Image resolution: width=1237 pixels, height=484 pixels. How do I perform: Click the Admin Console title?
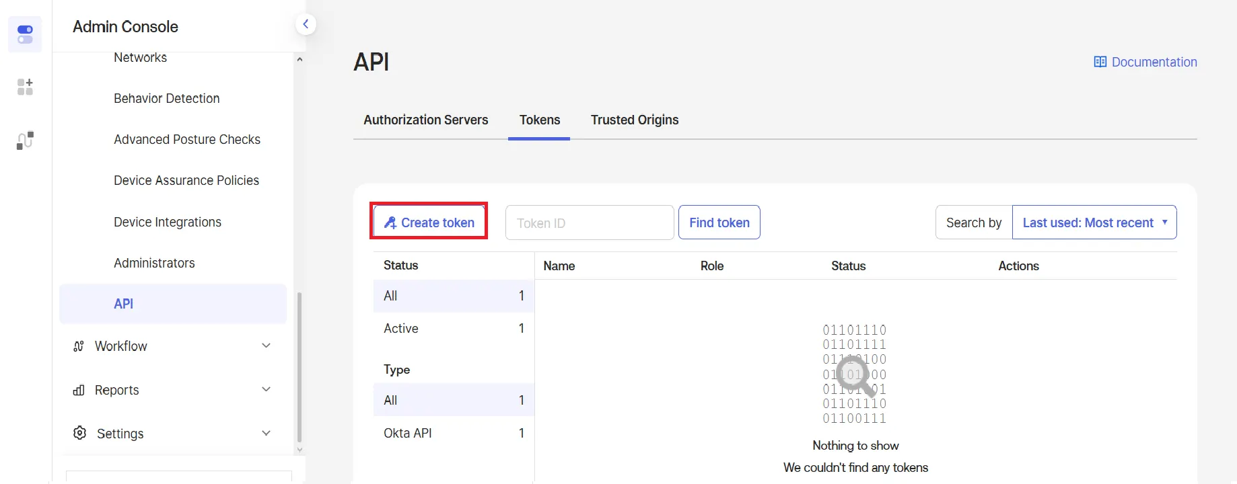[125, 27]
